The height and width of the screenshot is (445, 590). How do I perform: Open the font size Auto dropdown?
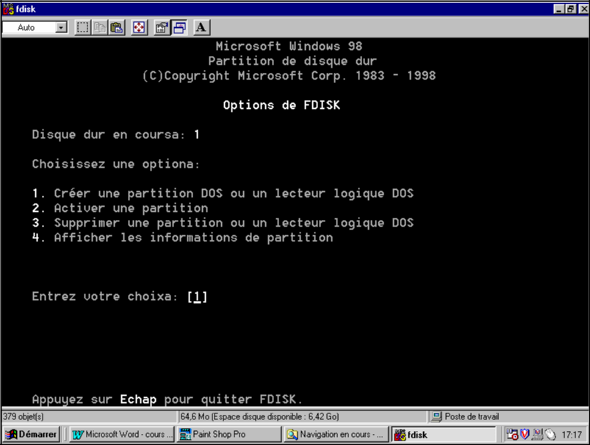pos(61,28)
